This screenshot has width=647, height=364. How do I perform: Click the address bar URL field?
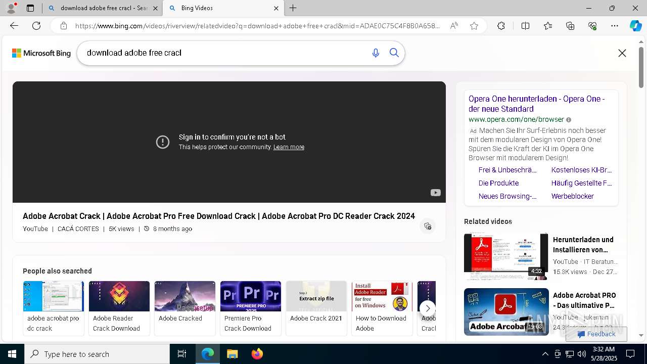pyautogui.click(x=258, y=26)
